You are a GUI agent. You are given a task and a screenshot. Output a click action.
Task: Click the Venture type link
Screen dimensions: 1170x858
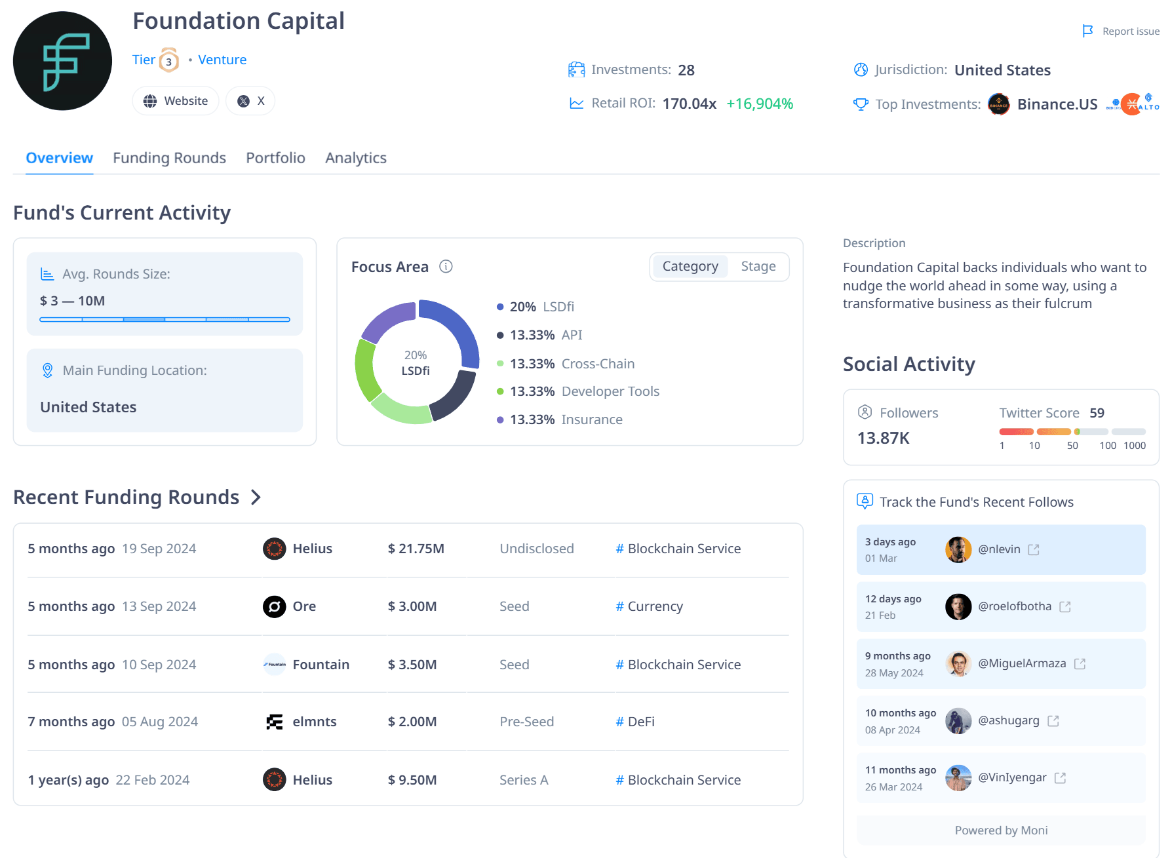coord(222,60)
